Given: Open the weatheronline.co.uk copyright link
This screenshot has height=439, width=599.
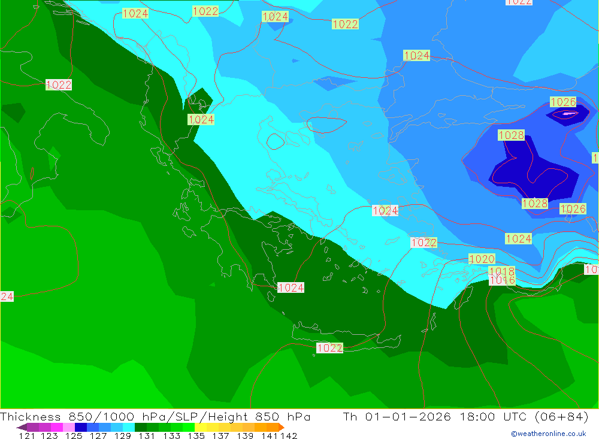Looking at the screenshot, I should [549, 434].
